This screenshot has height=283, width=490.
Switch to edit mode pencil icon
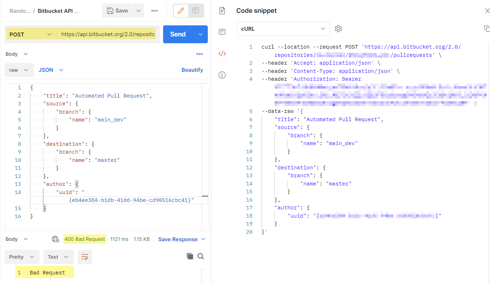tap(181, 11)
